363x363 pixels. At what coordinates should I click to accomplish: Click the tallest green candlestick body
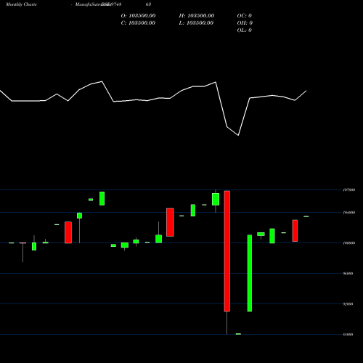pos(250,273)
